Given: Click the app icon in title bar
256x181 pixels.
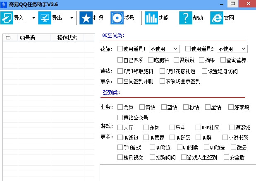Looking at the screenshot, I should 4,5.
